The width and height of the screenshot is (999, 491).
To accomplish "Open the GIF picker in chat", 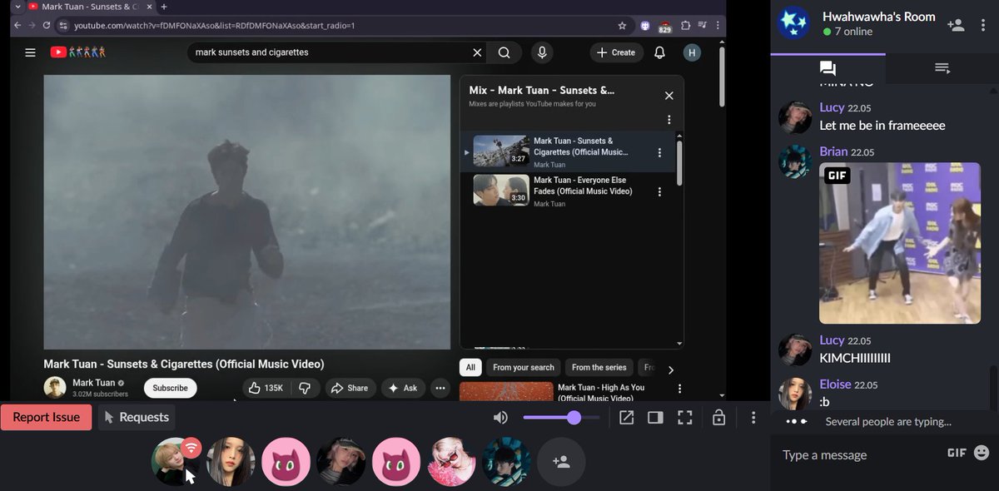I will pos(957,453).
